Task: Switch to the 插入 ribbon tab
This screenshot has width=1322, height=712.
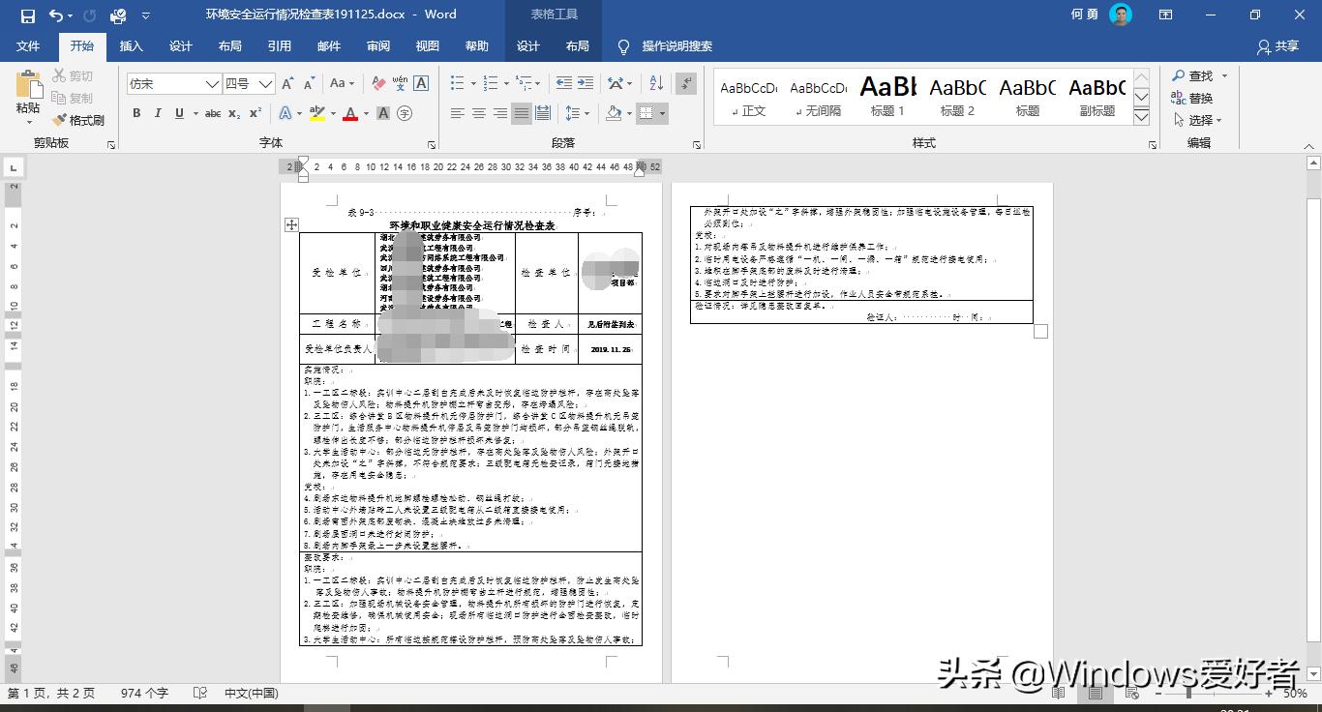Action: pyautogui.click(x=131, y=45)
